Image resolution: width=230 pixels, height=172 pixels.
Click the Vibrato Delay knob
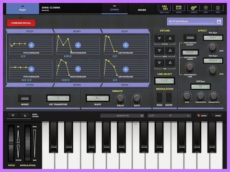coord(120,98)
